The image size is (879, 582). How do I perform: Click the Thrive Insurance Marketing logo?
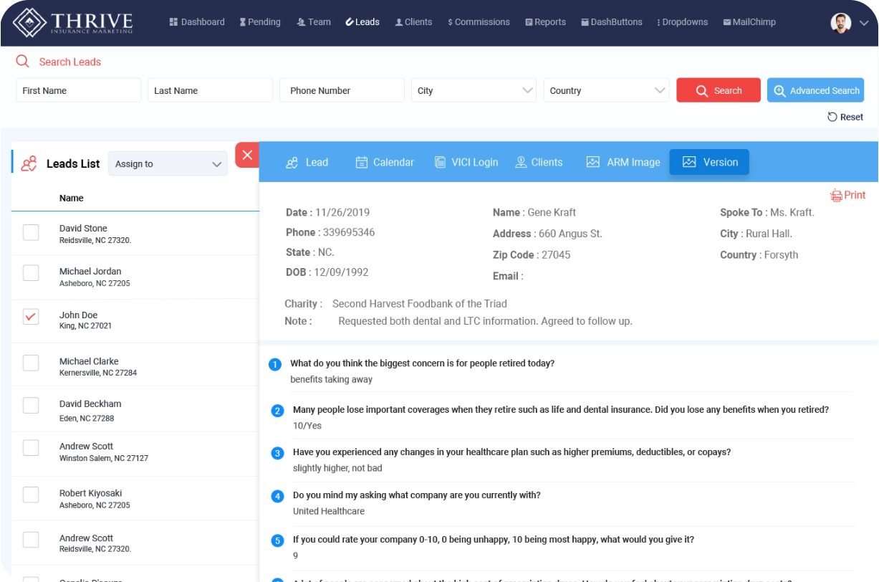tap(73, 22)
